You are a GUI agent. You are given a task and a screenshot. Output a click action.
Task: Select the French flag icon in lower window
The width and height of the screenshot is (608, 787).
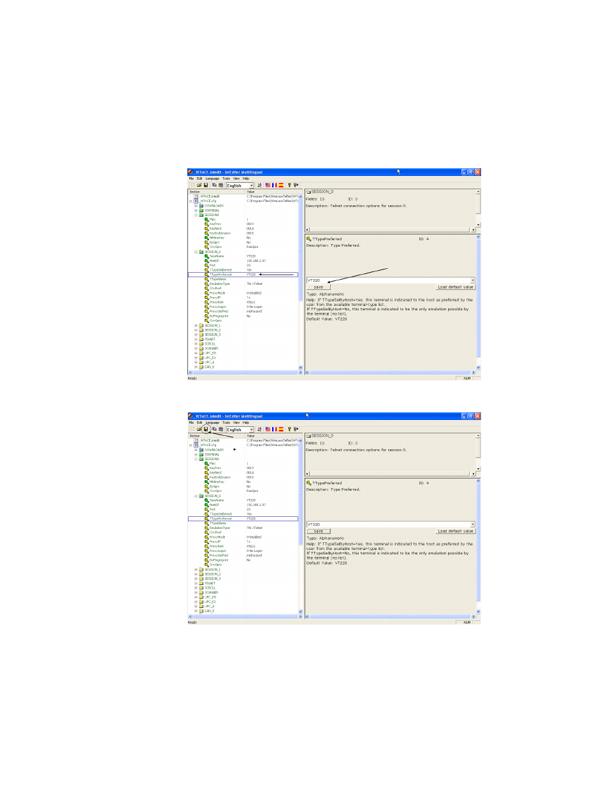(274, 430)
